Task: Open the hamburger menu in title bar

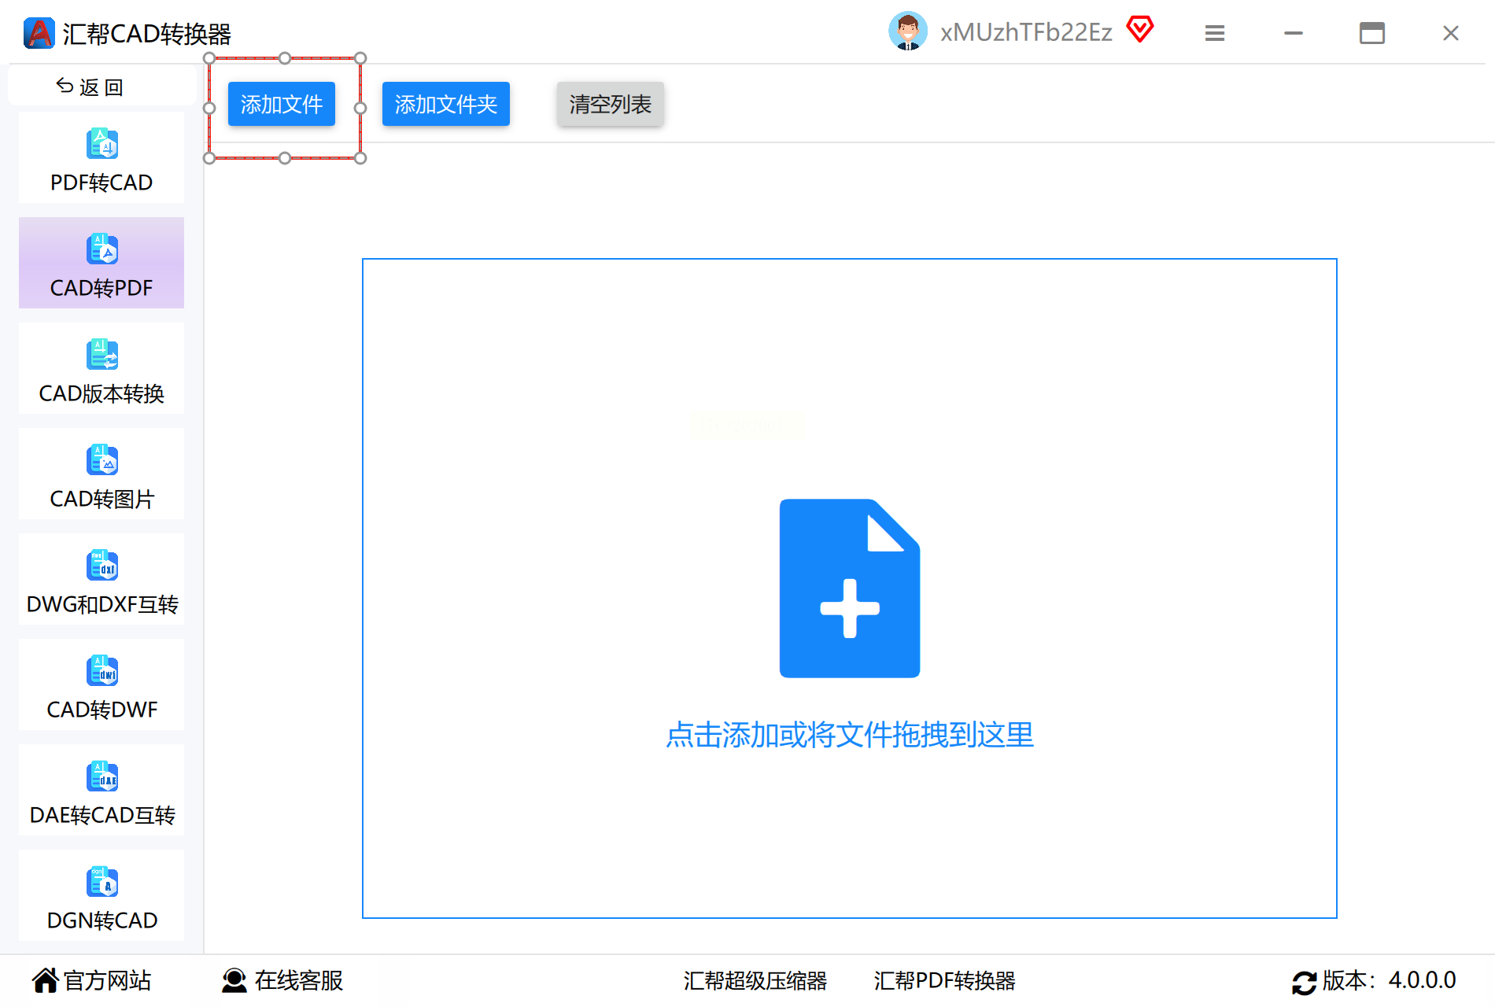Action: (1214, 33)
